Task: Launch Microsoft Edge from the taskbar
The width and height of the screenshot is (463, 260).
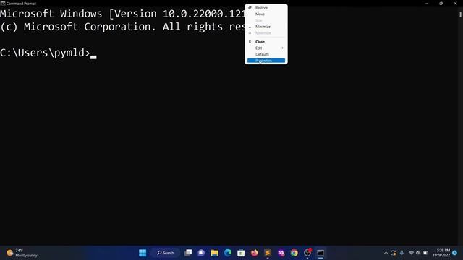Action: click(x=228, y=253)
